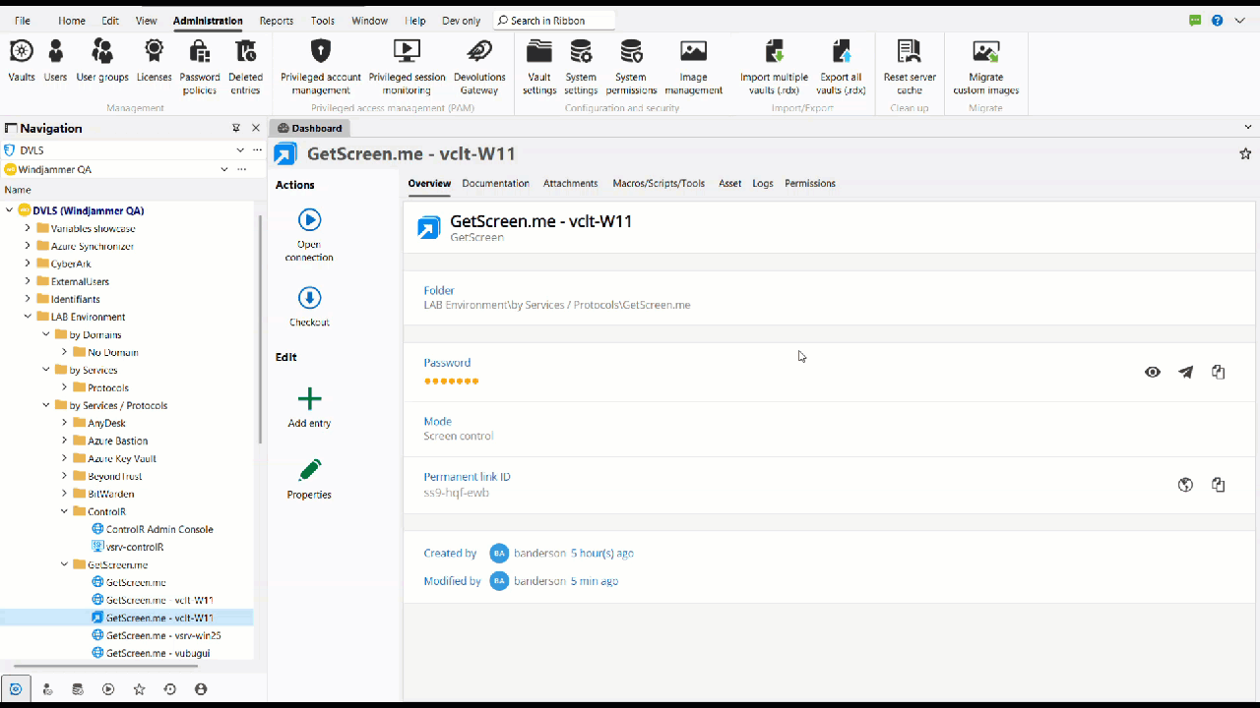Click Reset server cache icon
The height and width of the screenshot is (708, 1260).
pos(909,51)
